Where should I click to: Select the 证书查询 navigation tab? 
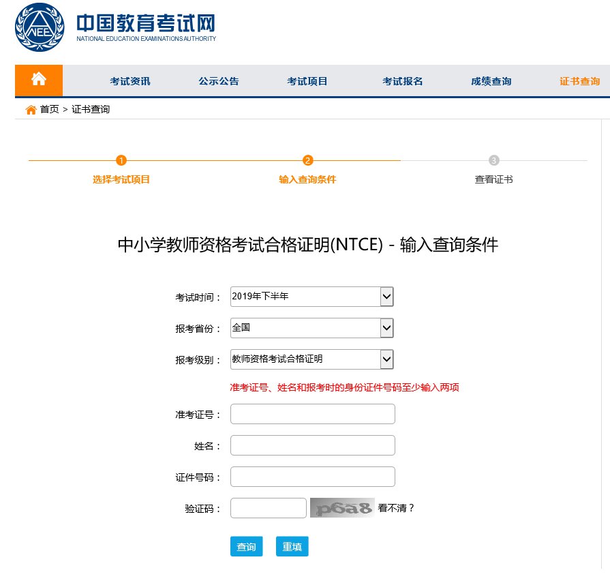point(579,81)
